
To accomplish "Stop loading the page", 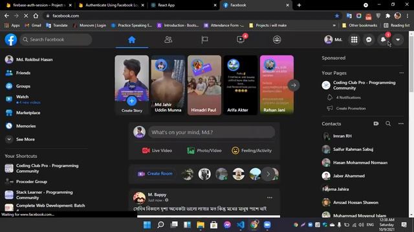I will click(x=26, y=15).
